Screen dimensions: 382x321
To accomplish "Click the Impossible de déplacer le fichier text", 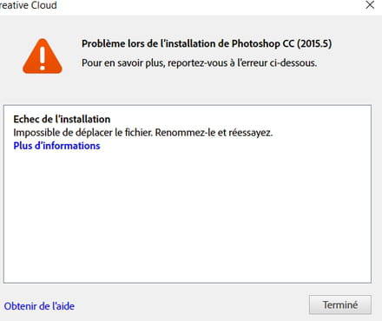I will tap(82, 133).
